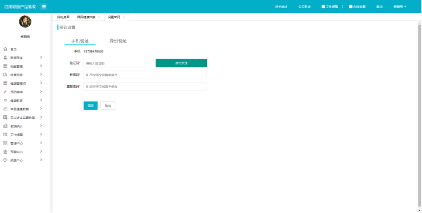
Task: Focus the 验证码 input field
Action: pos(114,63)
